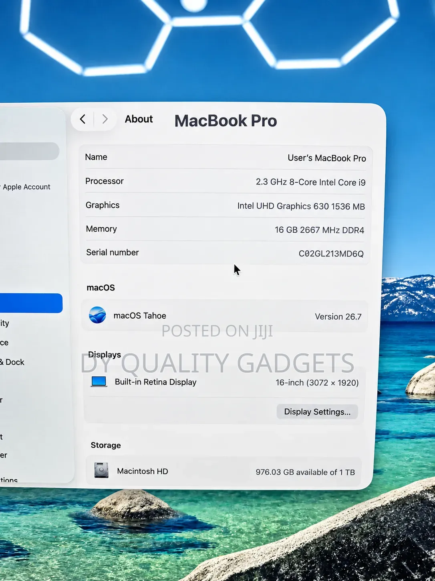Click the 'User's MacBook Pro' name value
The height and width of the screenshot is (581, 435).
[x=327, y=158]
